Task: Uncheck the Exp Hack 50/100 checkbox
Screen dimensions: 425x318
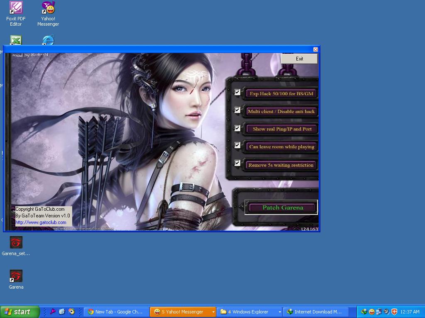Action: [x=237, y=92]
